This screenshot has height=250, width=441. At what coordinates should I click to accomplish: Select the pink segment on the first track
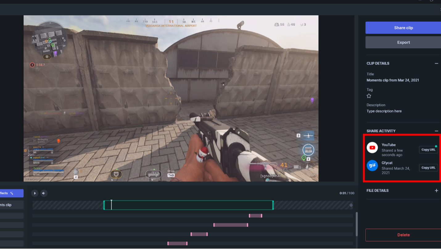pyautogui.click(x=255, y=216)
